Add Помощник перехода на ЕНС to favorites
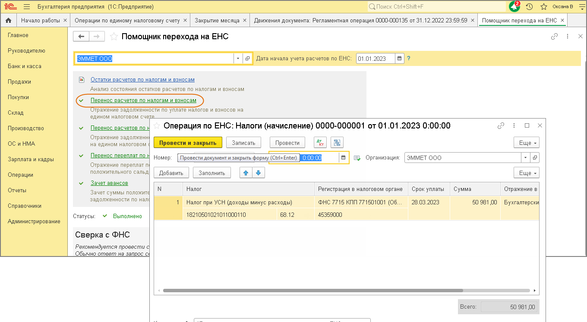Image resolution: width=587 pixels, height=322 pixels. pos(114,37)
